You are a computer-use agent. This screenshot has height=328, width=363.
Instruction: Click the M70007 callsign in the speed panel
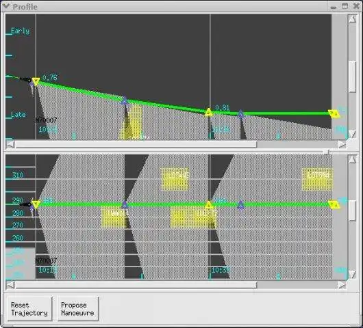tap(46, 120)
